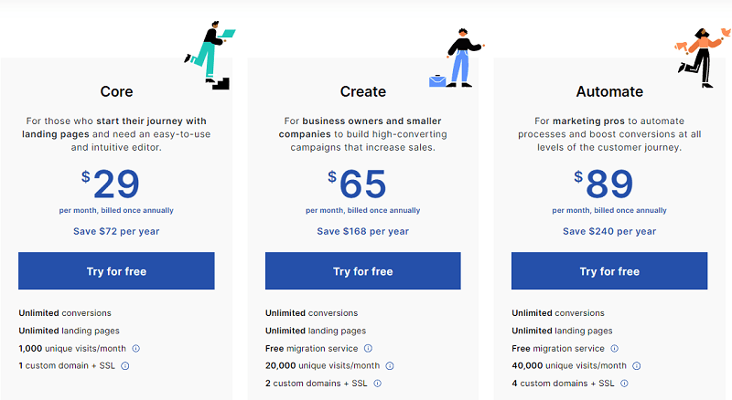Open info icon beside 2 custom domains + SSL
The image size is (732, 400).
click(378, 384)
